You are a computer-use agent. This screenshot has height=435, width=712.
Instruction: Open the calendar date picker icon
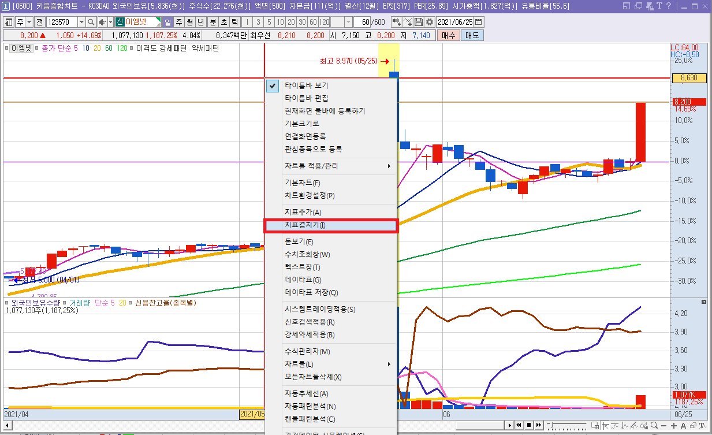coord(479,22)
